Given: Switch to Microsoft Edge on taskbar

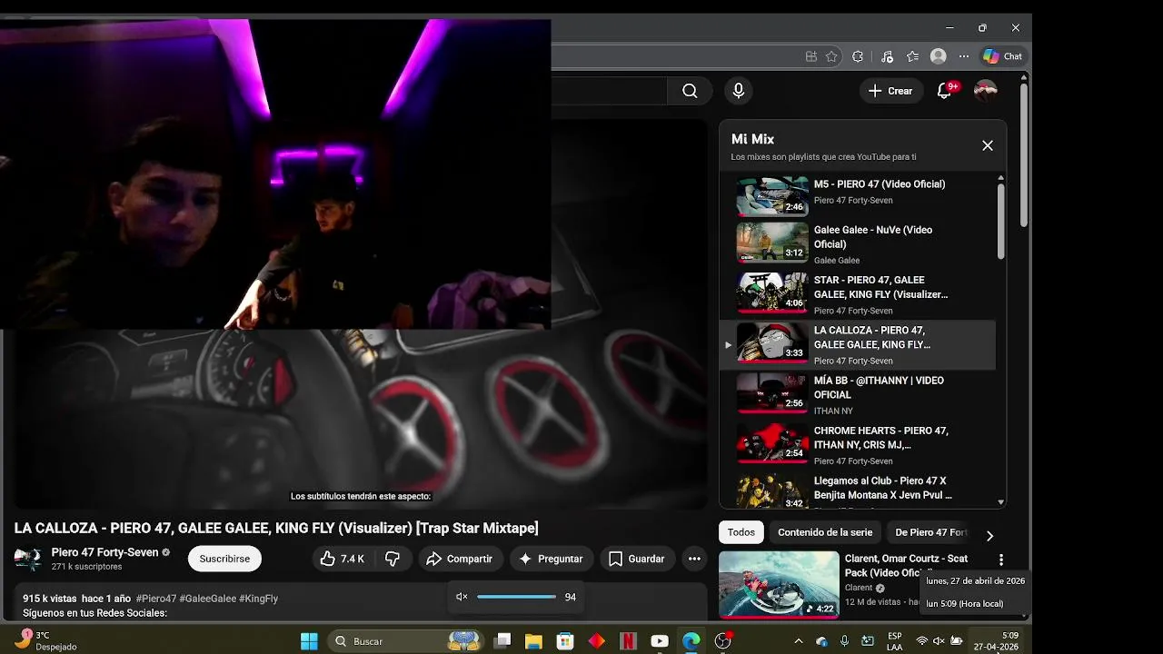Looking at the screenshot, I should 691,641.
